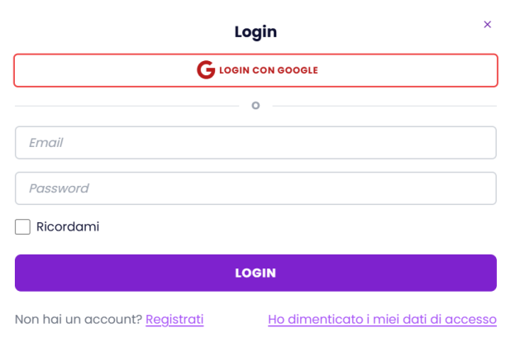The image size is (511, 347).
Task: Click into the Password field
Action: point(255,188)
